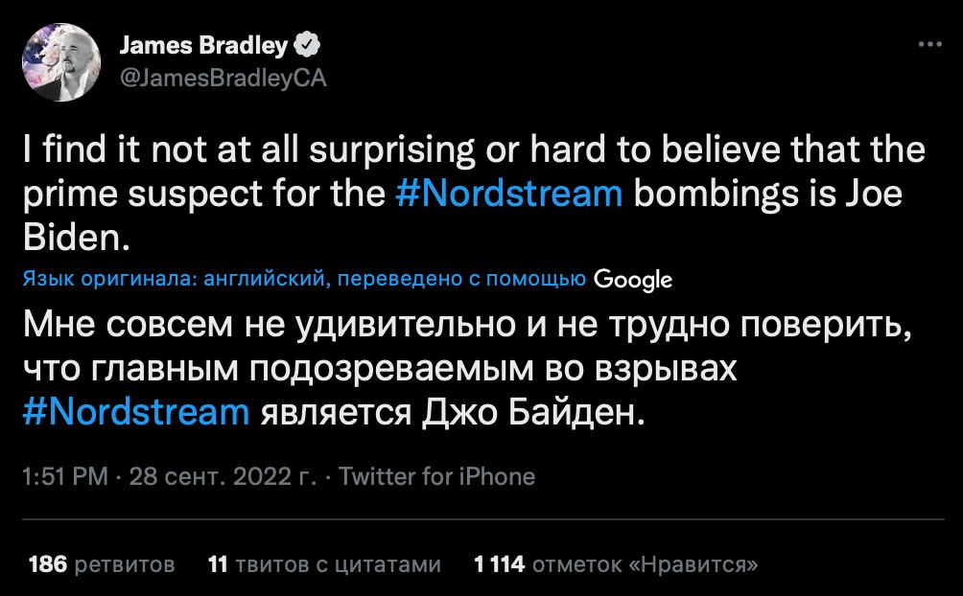Click #Nordstream hashtag in the Russian translation
This screenshot has width=963, height=596.
coord(135,411)
